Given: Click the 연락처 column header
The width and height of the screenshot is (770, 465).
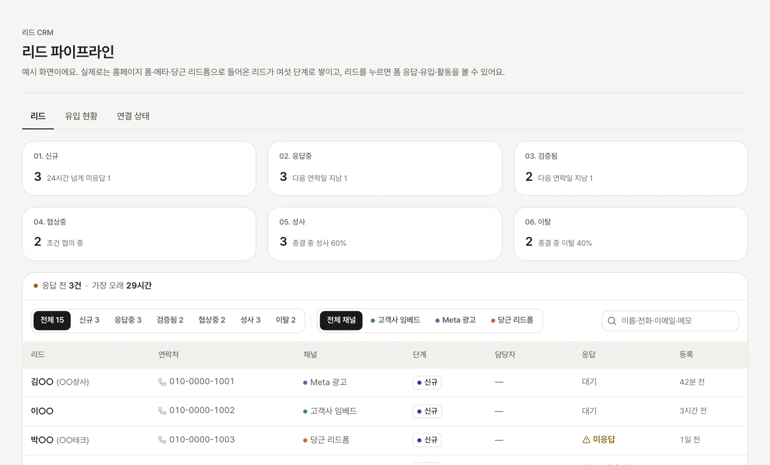Looking at the screenshot, I should (168, 354).
